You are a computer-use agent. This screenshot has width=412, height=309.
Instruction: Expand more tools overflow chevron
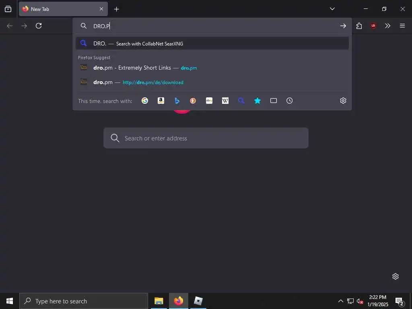pos(387,26)
